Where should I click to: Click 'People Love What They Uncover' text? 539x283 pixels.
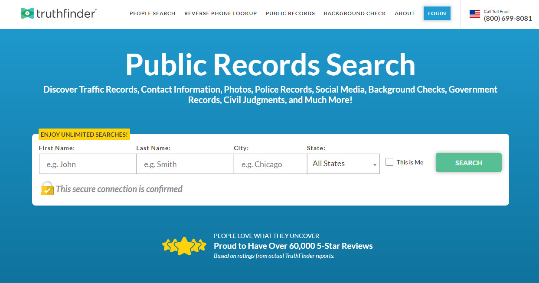tap(267, 236)
